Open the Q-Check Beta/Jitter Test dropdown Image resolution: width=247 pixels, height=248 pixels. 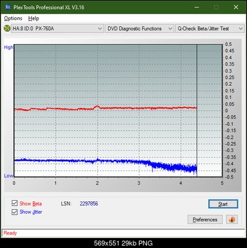(210, 29)
